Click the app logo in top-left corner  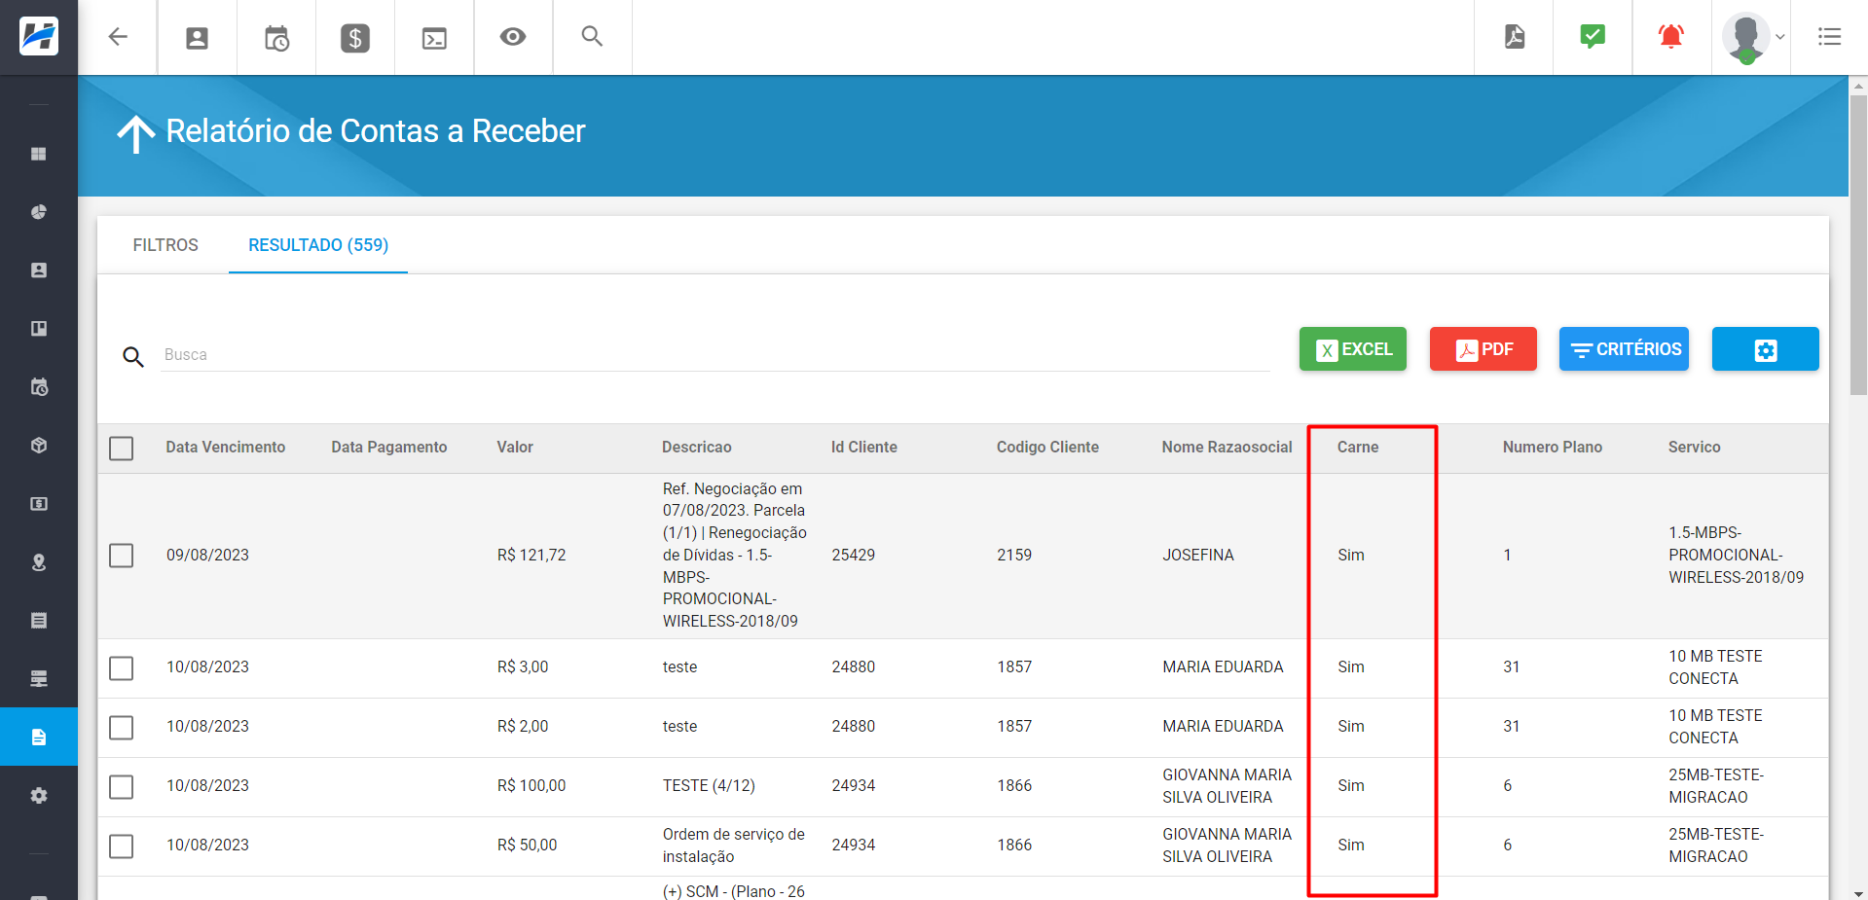click(39, 37)
